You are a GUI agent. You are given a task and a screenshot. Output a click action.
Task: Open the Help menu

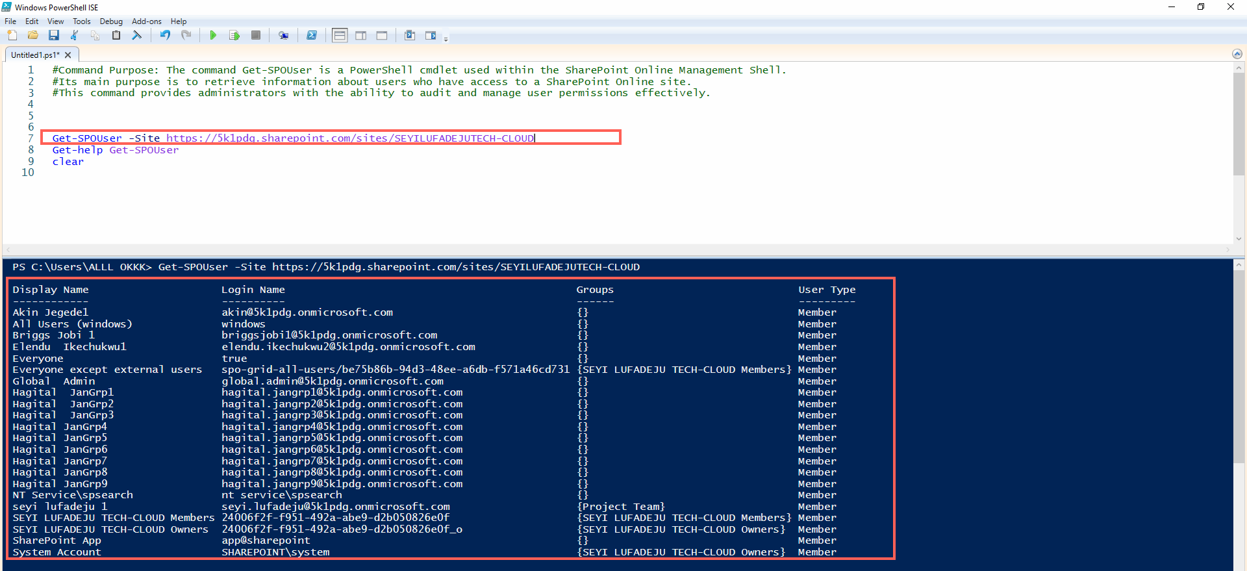pos(179,21)
